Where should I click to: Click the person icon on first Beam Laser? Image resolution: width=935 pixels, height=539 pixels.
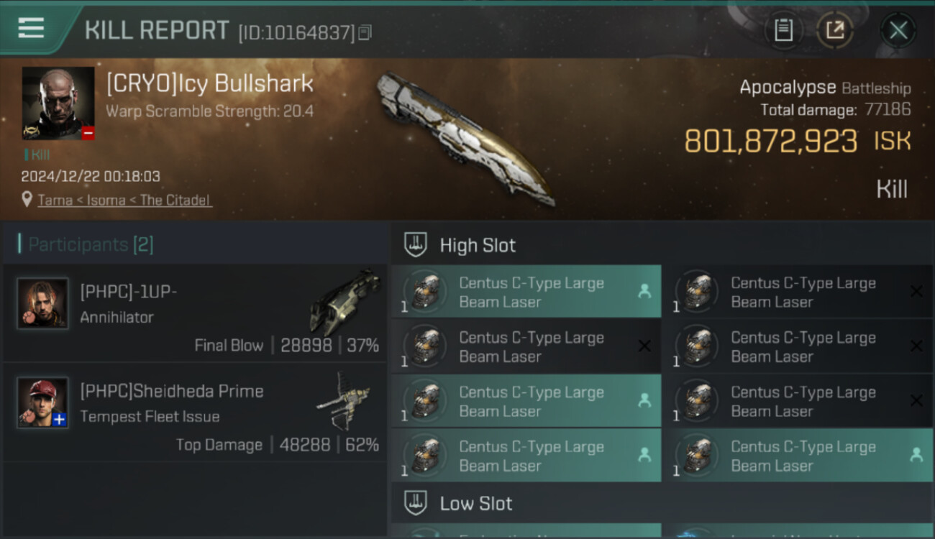click(x=644, y=291)
